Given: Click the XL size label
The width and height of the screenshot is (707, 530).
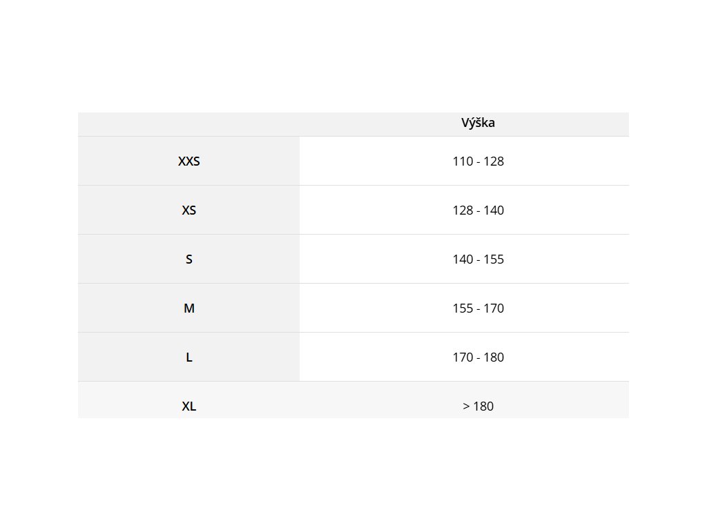Looking at the screenshot, I should (189, 406).
